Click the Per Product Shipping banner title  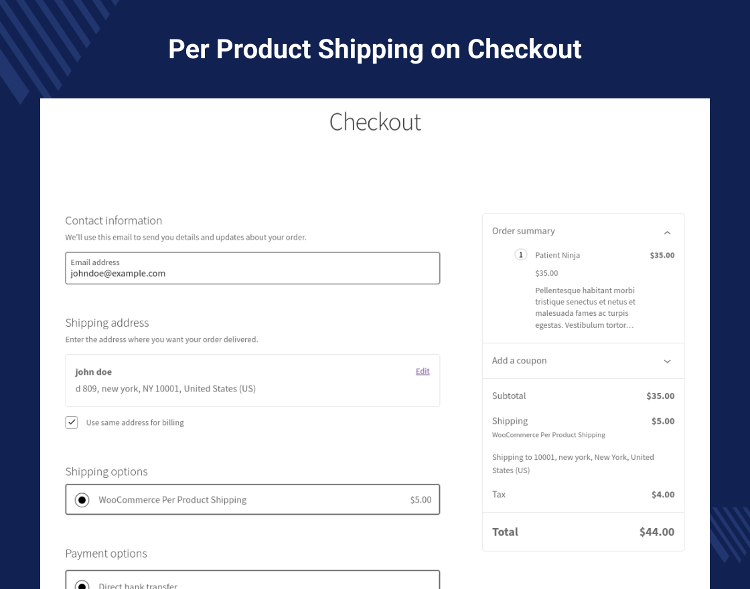tap(375, 50)
